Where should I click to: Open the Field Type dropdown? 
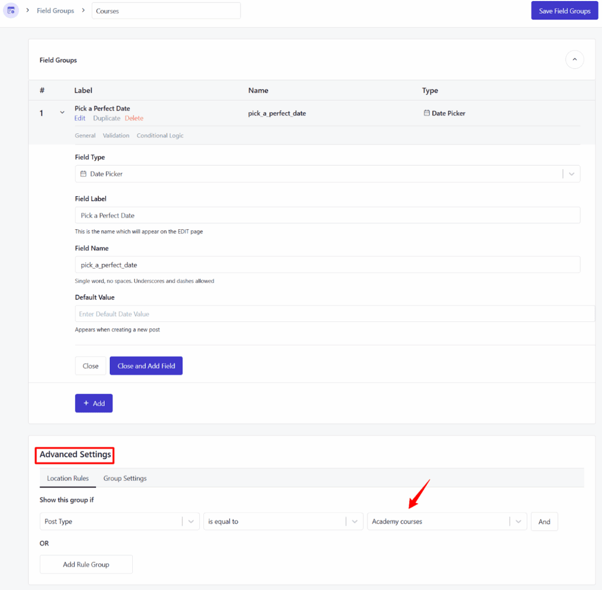point(570,173)
